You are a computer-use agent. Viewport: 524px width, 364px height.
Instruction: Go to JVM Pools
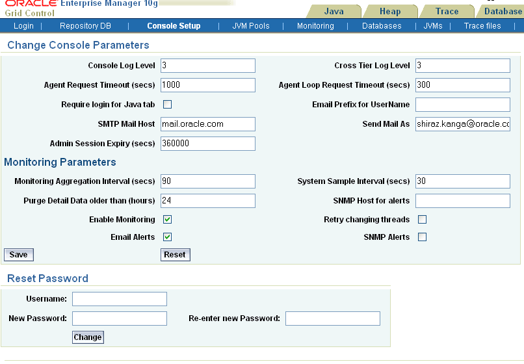pyautogui.click(x=251, y=26)
